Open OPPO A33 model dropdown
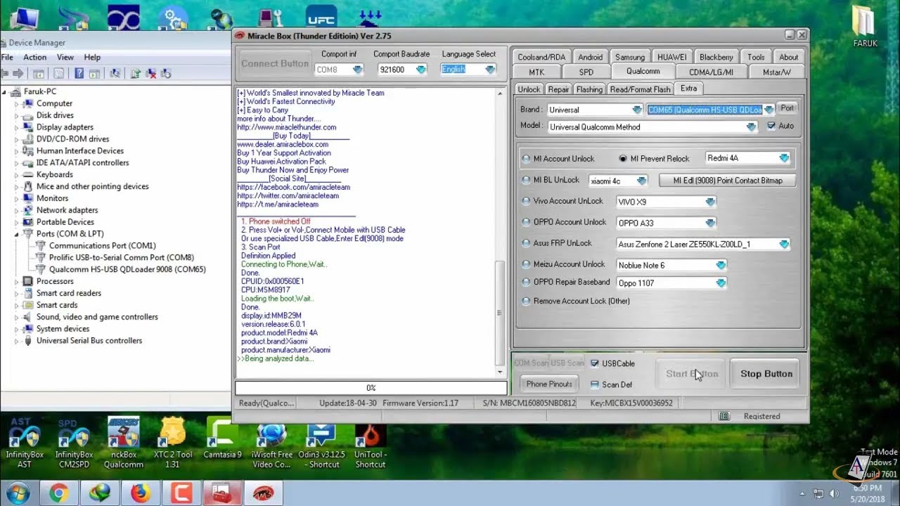The width and height of the screenshot is (900, 506). 710,223
